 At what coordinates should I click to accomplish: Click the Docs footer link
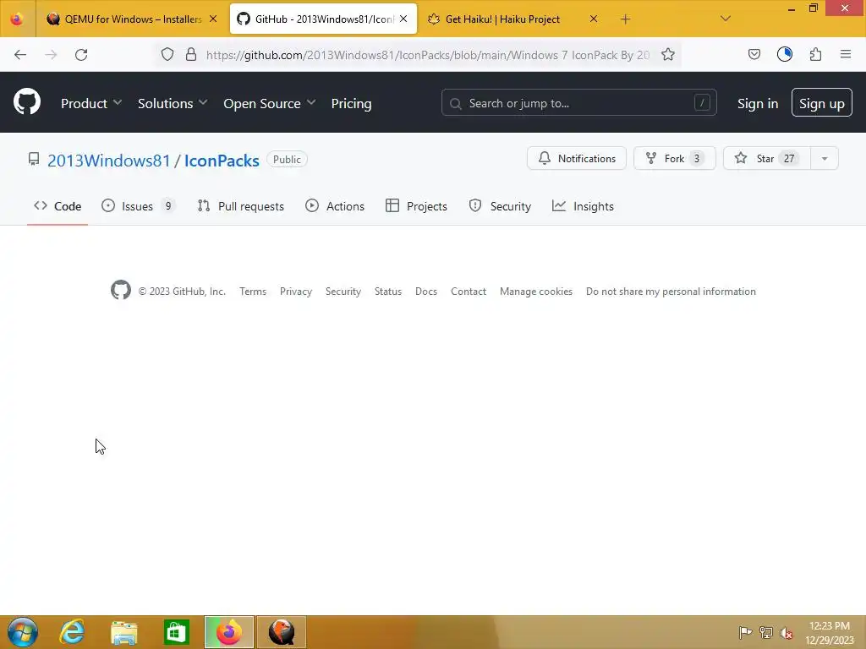coord(426,292)
